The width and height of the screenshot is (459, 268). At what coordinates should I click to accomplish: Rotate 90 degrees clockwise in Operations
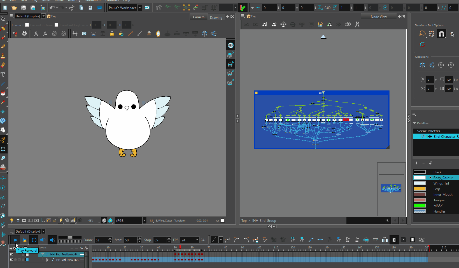pos(441,65)
